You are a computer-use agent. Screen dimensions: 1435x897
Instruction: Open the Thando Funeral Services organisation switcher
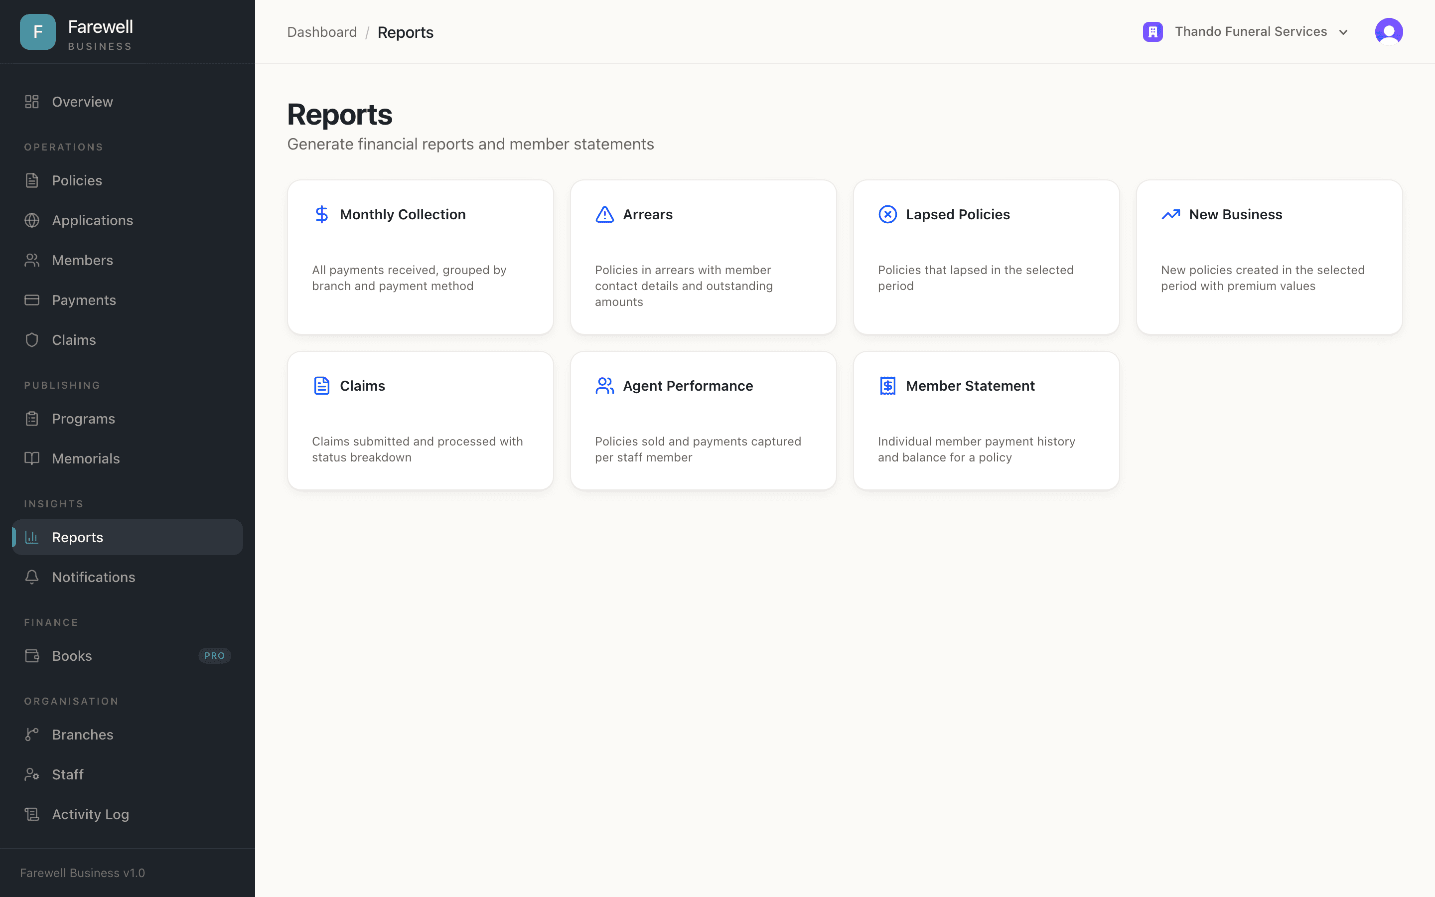tap(1246, 31)
